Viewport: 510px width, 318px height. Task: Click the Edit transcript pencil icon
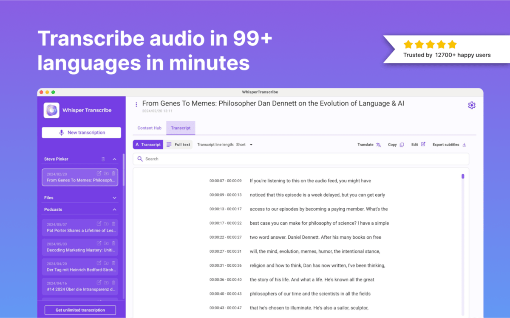tap(423, 145)
